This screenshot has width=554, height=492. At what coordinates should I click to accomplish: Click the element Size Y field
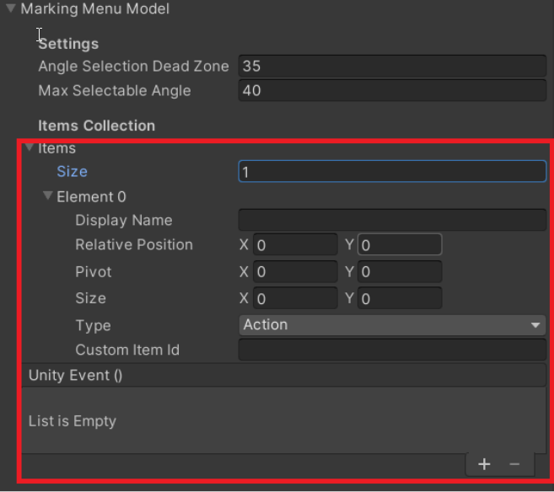[x=400, y=298]
